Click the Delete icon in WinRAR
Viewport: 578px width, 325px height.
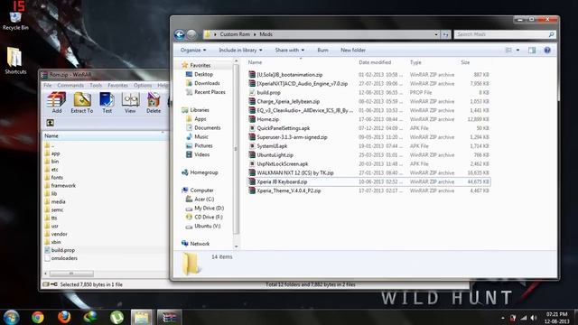point(154,102)
